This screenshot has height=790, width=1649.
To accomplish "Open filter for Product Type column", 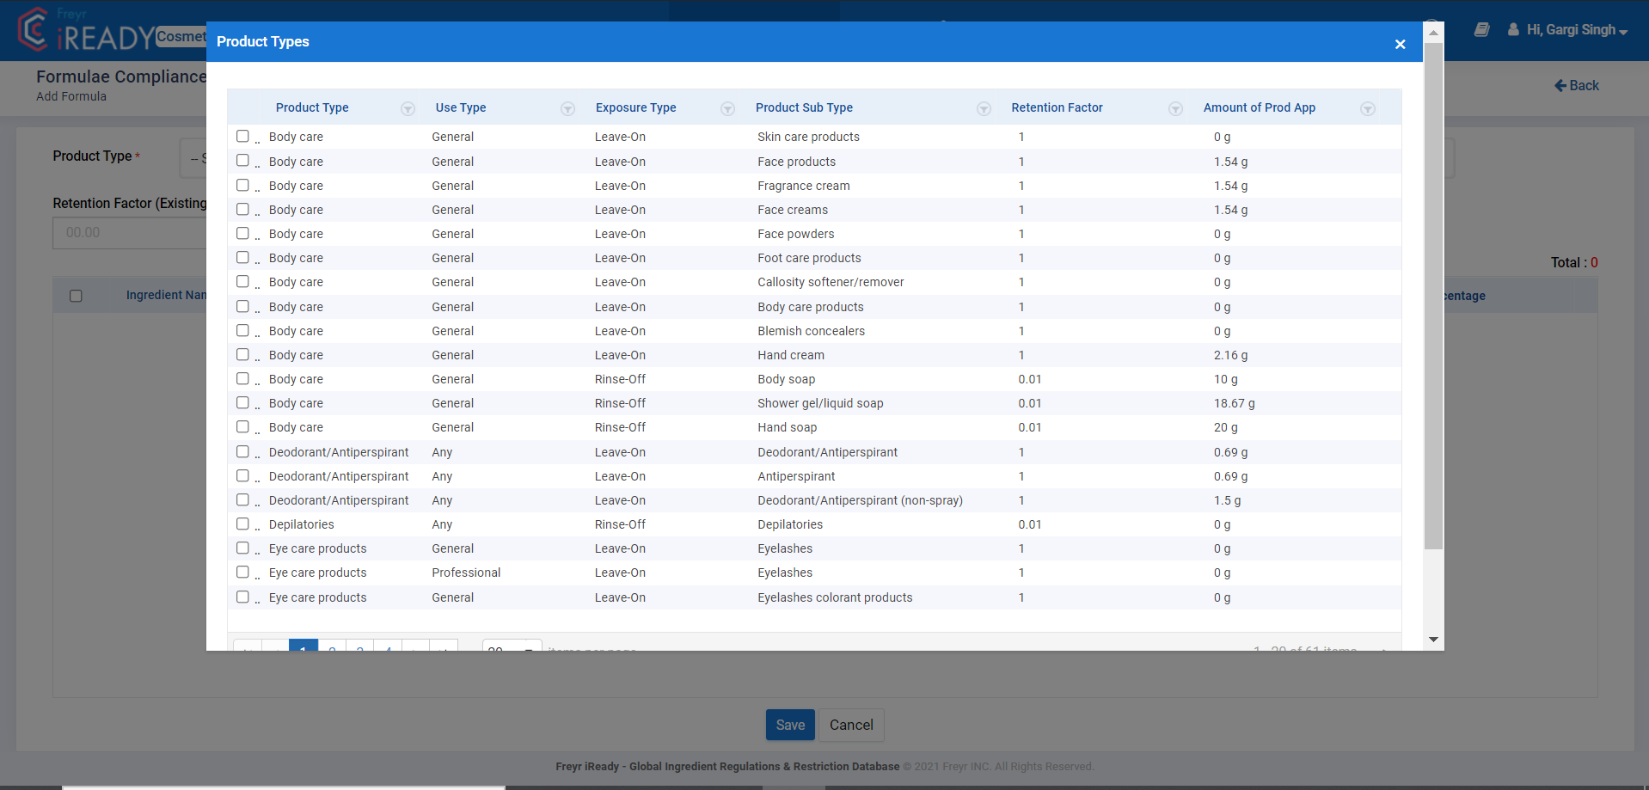I will 408,109.
